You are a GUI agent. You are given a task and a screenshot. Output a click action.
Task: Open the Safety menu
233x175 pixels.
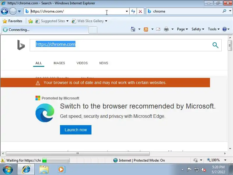pos(198,29)
